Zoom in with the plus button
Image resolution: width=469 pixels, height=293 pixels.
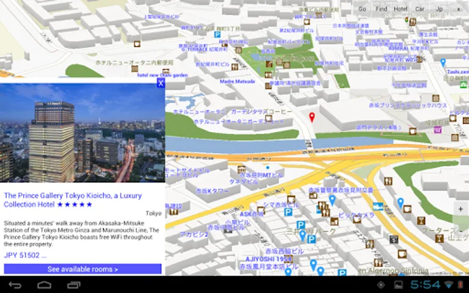click(460, 209)
